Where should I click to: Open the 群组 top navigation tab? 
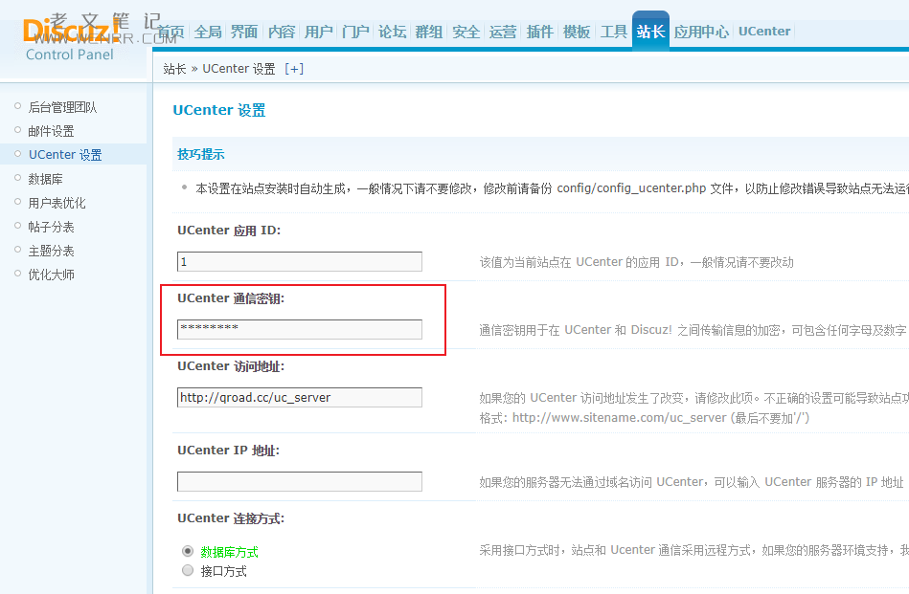point(429,32)
